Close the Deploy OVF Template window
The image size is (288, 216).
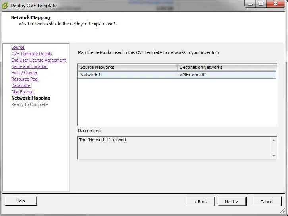(276, 4)
